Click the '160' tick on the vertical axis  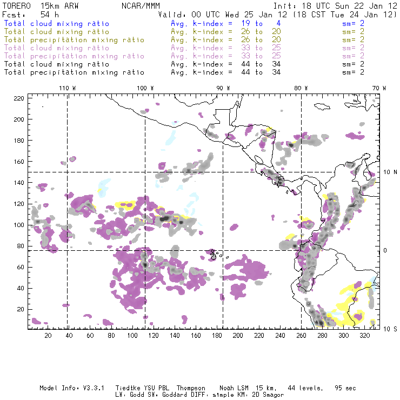(x=19, y=162)
